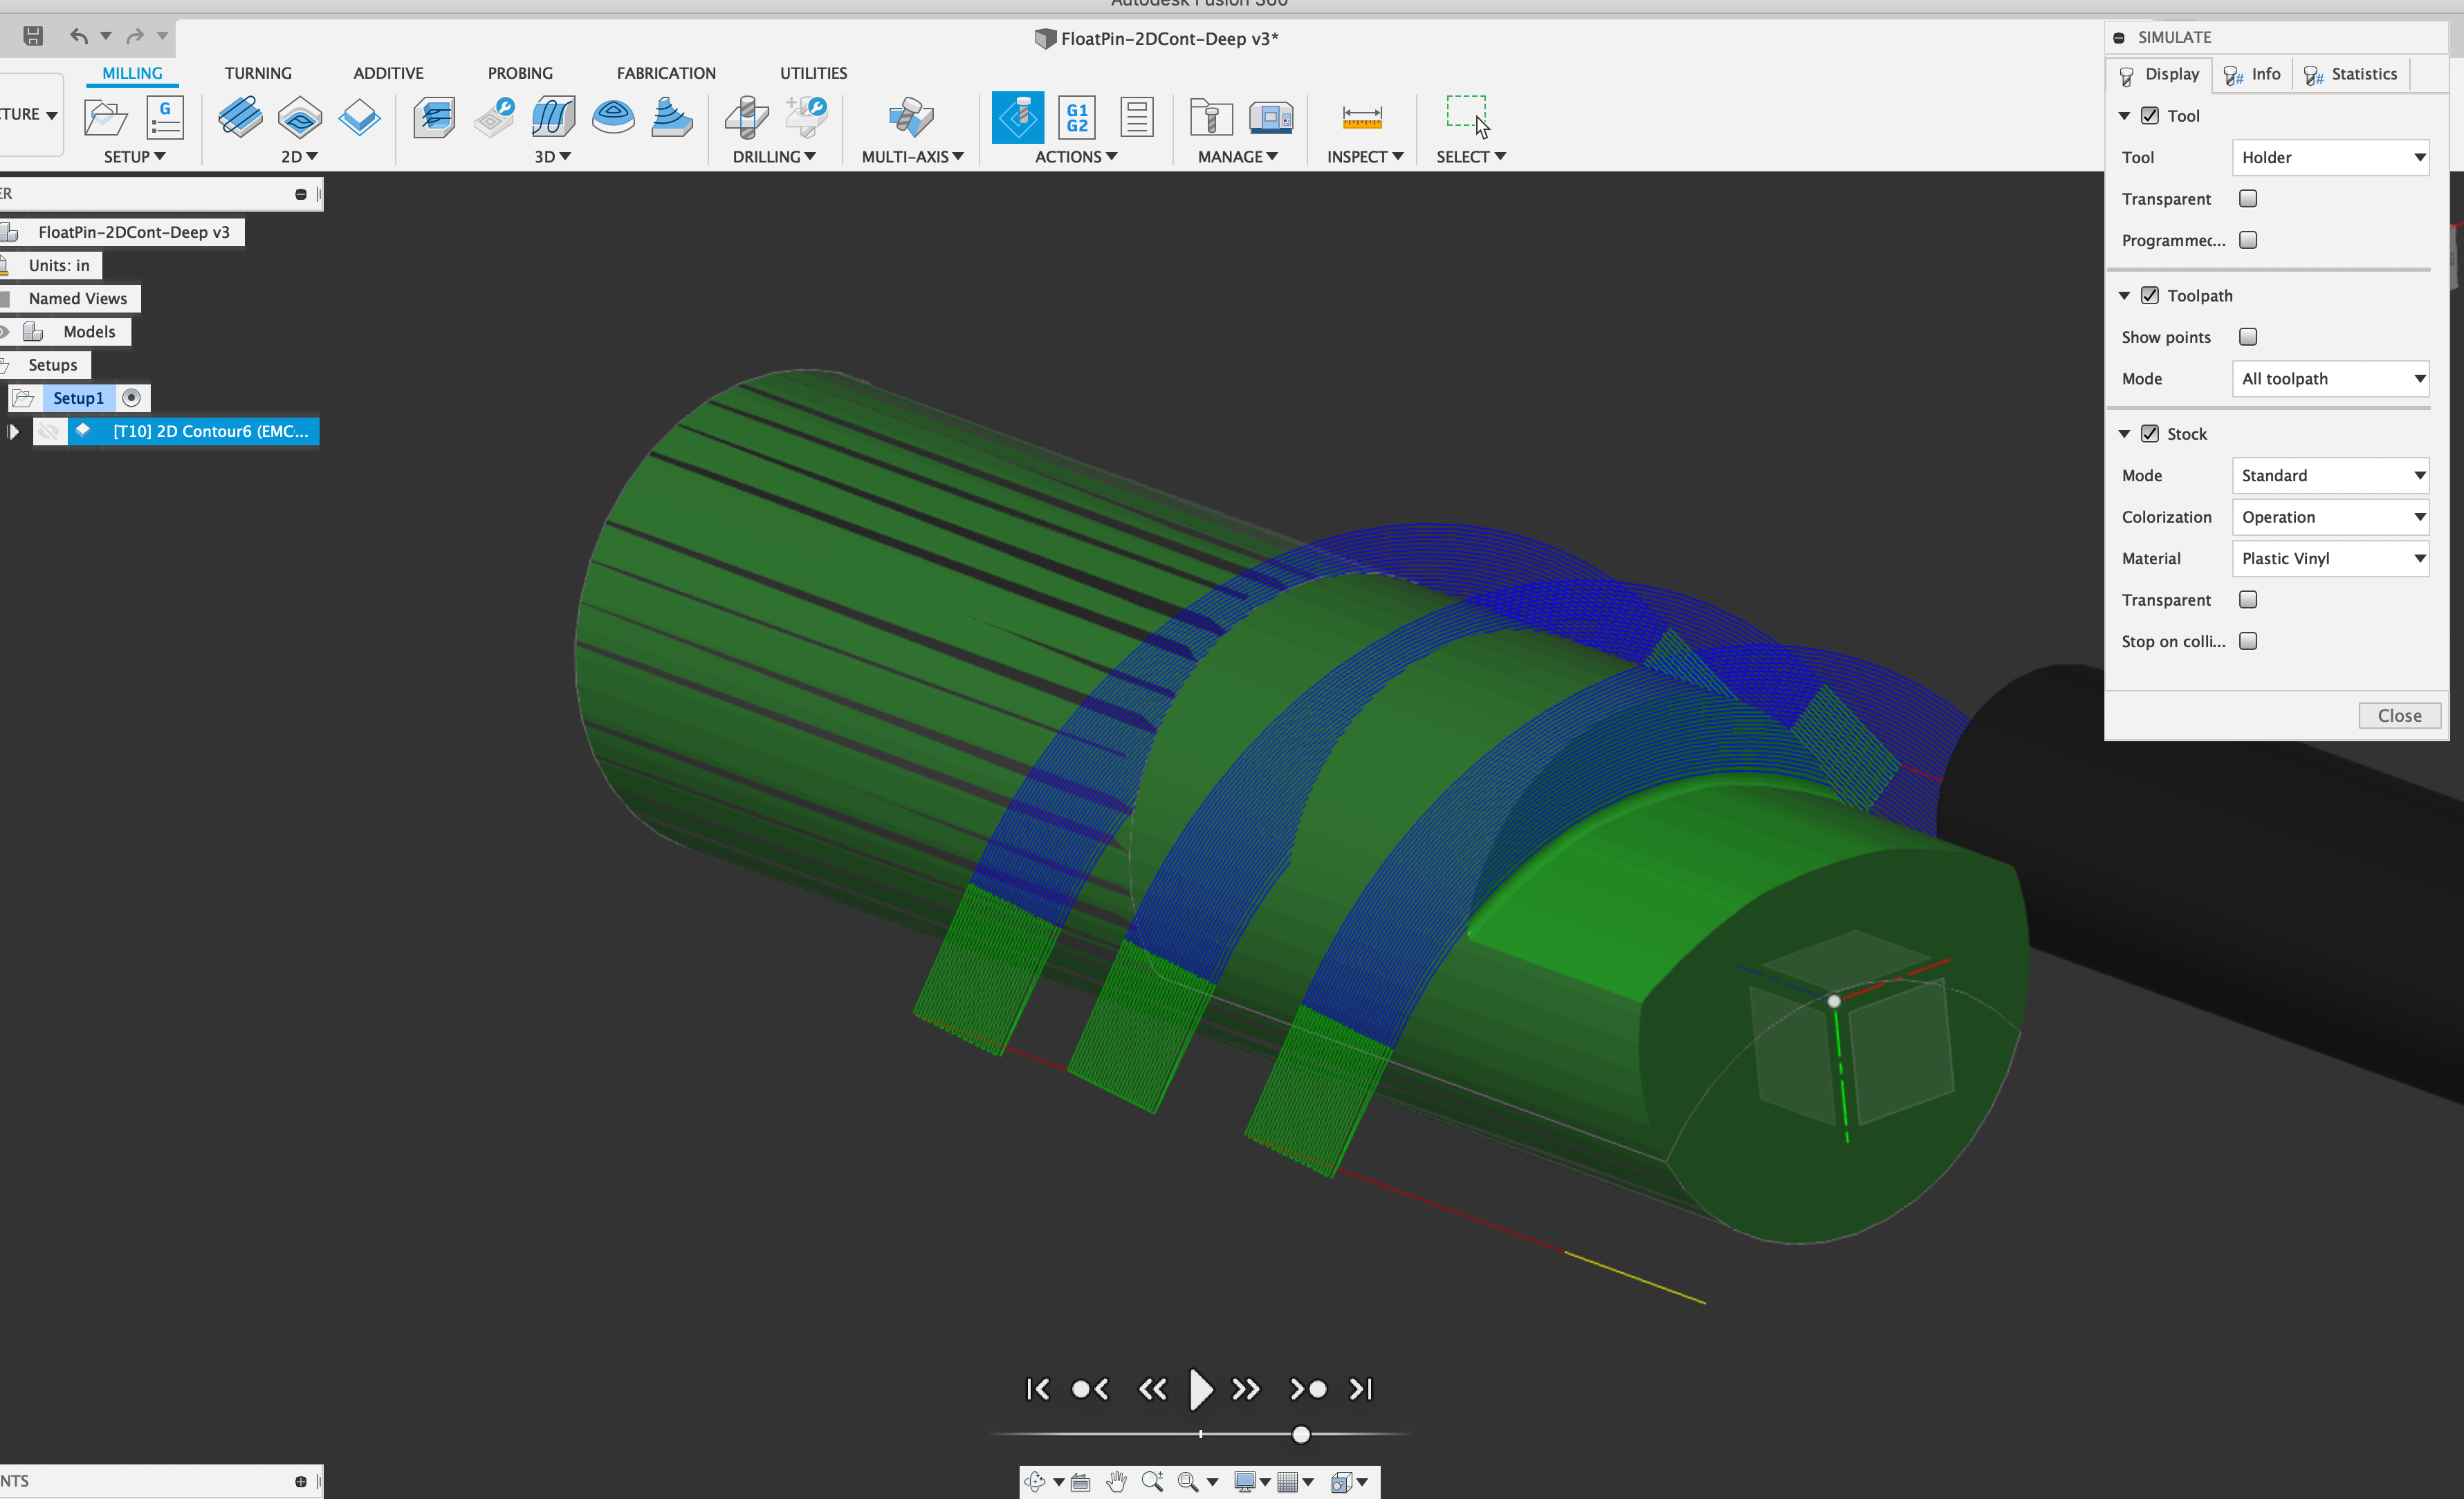Enable Show points in the Toolpath section
The height and width of the screenshot is (1499, 2464).
click(x=2248, y=337)
